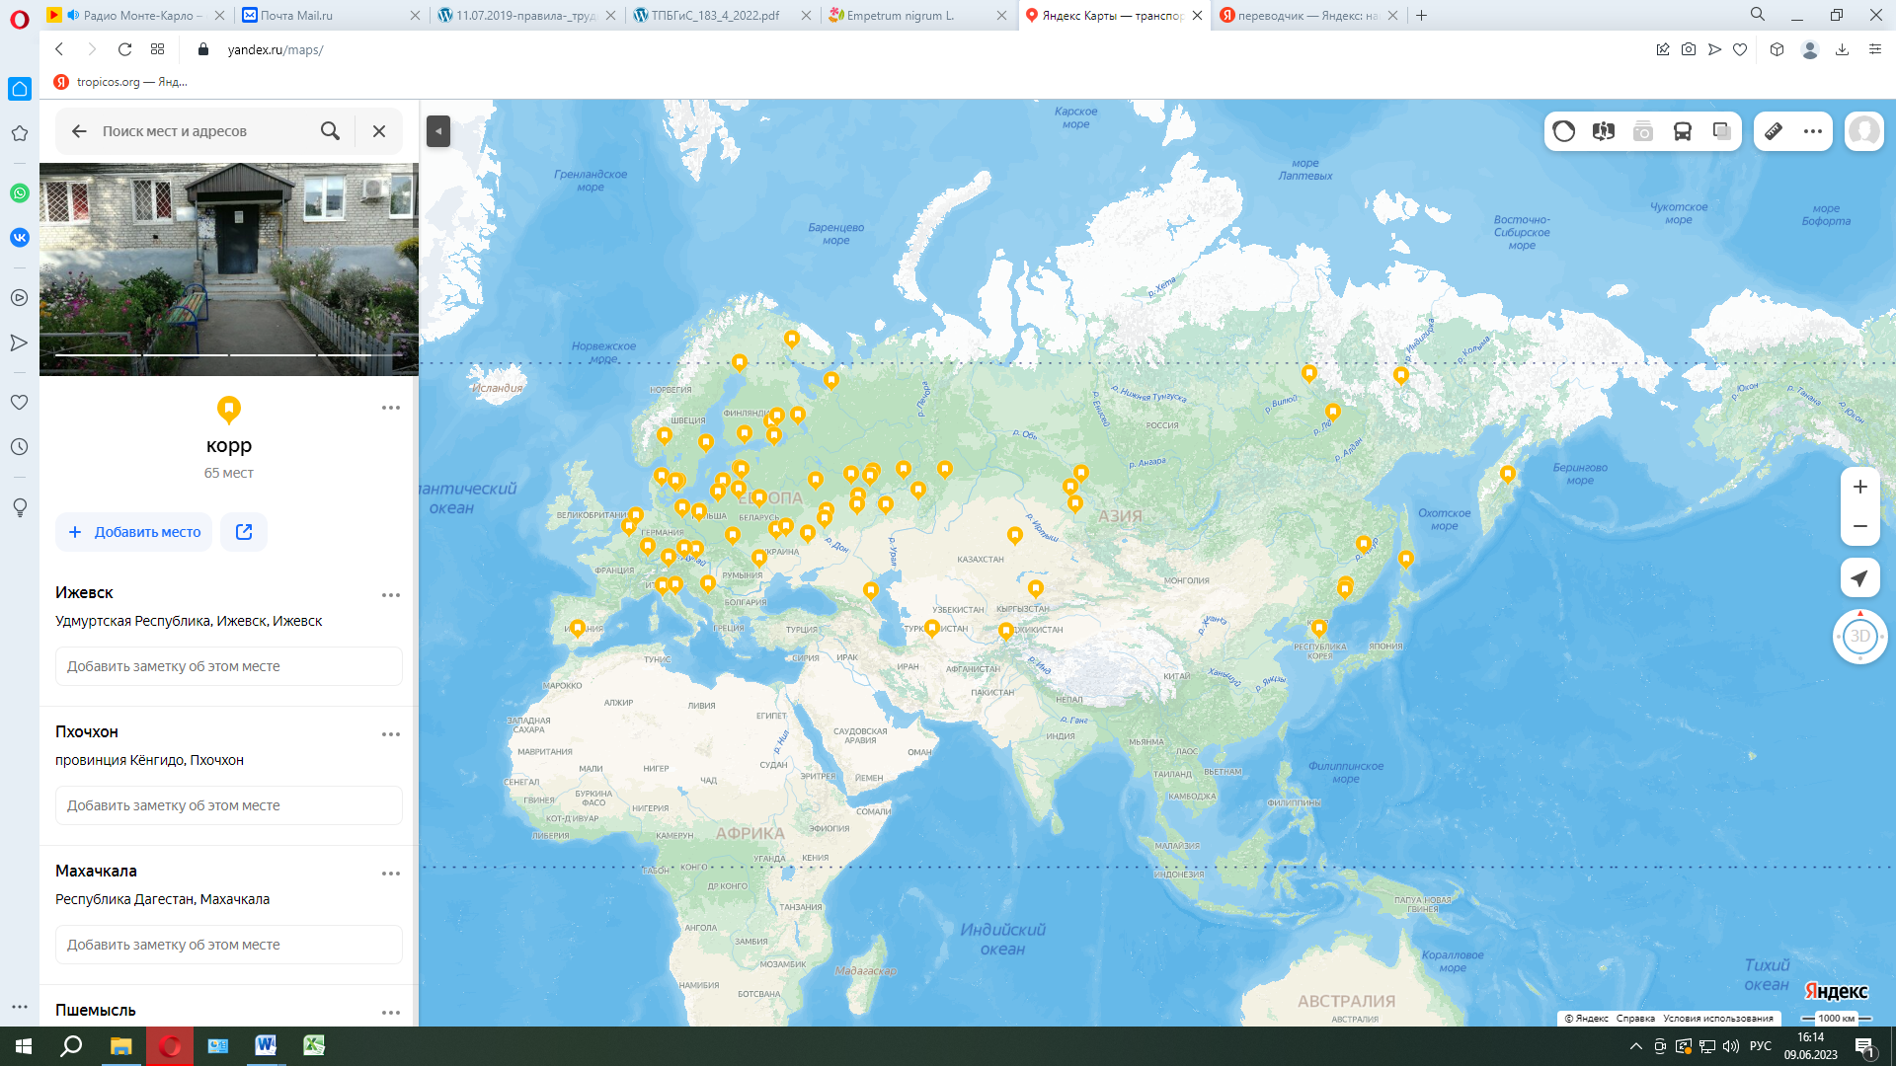1896x1066 pixels.
Task: Open map layers selector icon
Action: tap(1722, 131)
